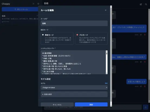Click the system prompt scrollbar thumb
The width and height of the screenshot is (150, 112).
[x=107, y=53]
